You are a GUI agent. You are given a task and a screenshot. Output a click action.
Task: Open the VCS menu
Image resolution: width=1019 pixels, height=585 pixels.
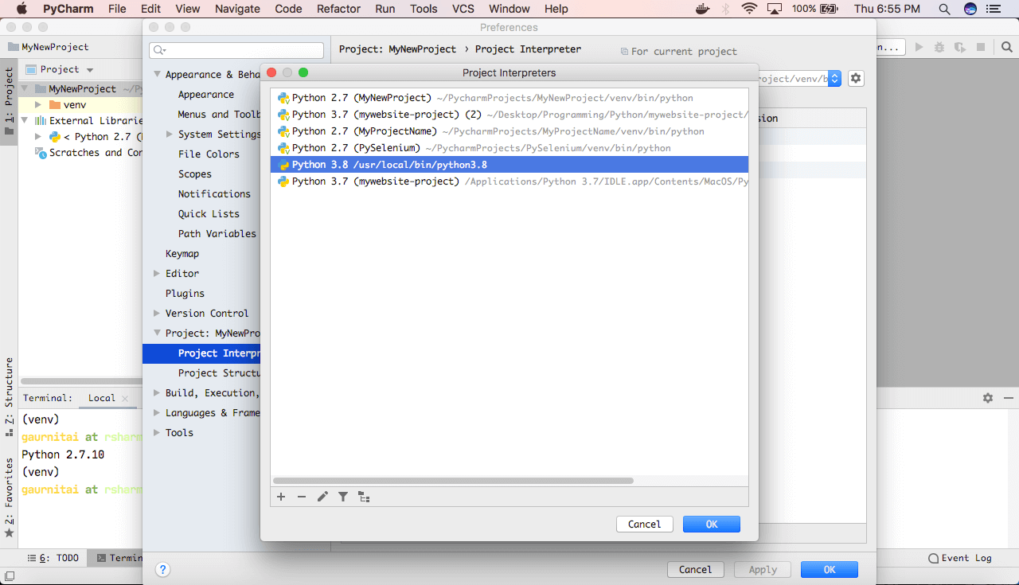(463, 9)
